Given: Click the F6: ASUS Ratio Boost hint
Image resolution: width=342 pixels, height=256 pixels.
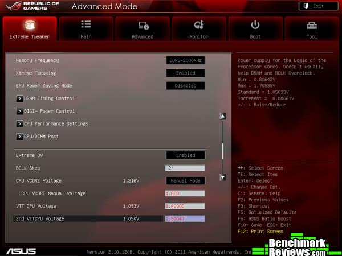Looking at the screenshot, I should tap(264, 218).
